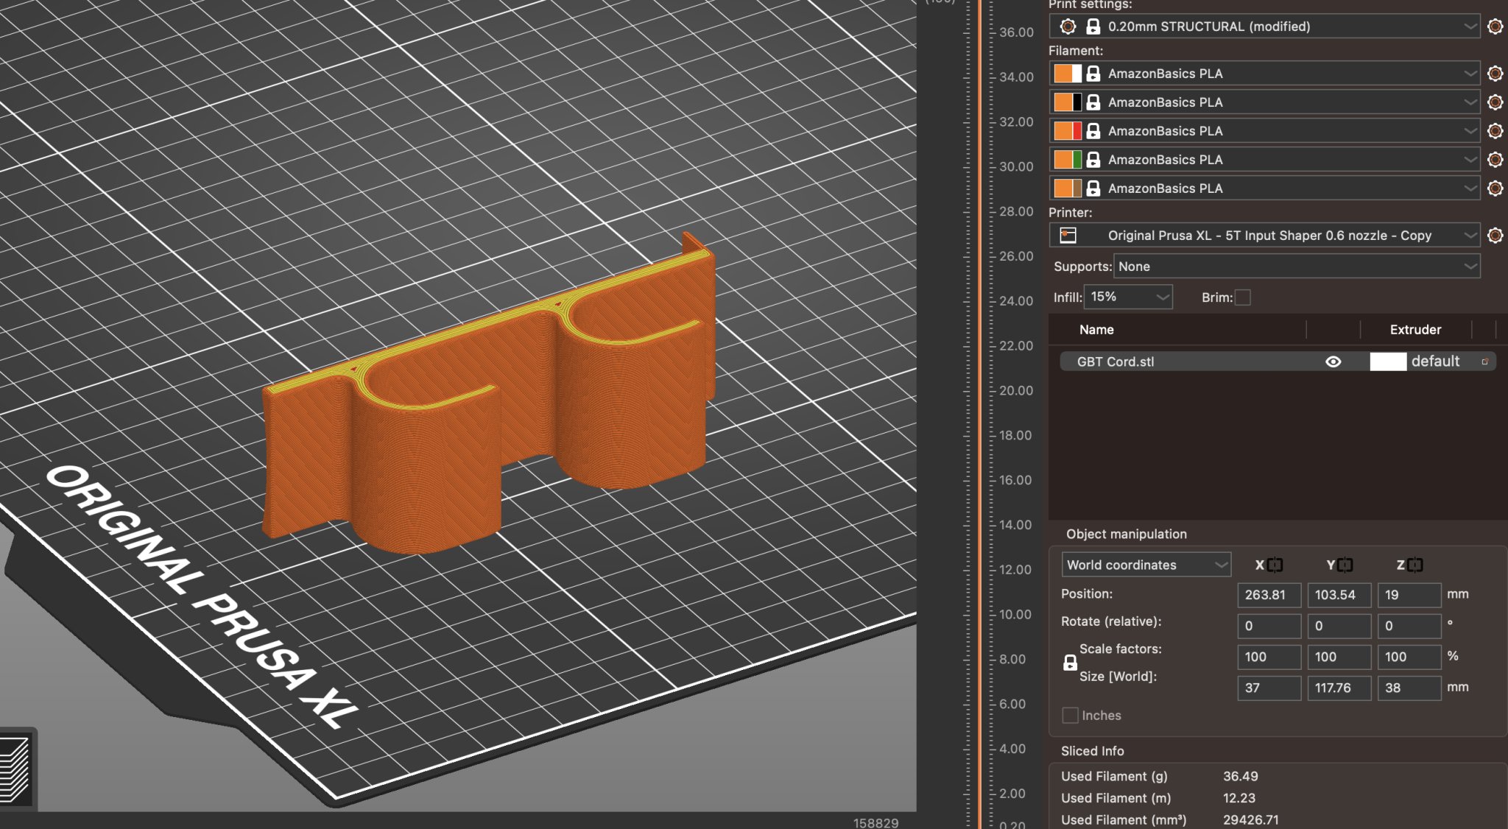Click the edit icon on GBT Cord.stl row

point(1484,361)
